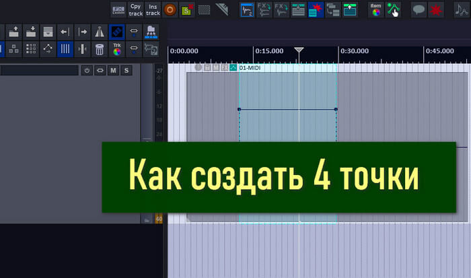Click the waveform with disk save icon

(x=151, y=49)
